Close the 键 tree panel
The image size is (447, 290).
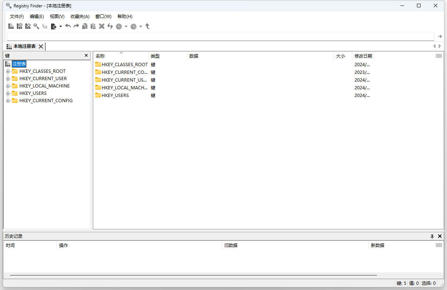[86, 56]
